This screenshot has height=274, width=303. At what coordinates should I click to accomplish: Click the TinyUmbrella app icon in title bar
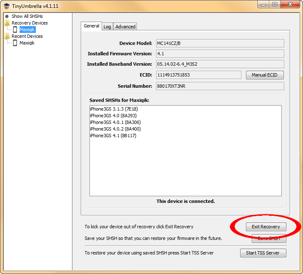pyautogui.click(x=7, y=6)
